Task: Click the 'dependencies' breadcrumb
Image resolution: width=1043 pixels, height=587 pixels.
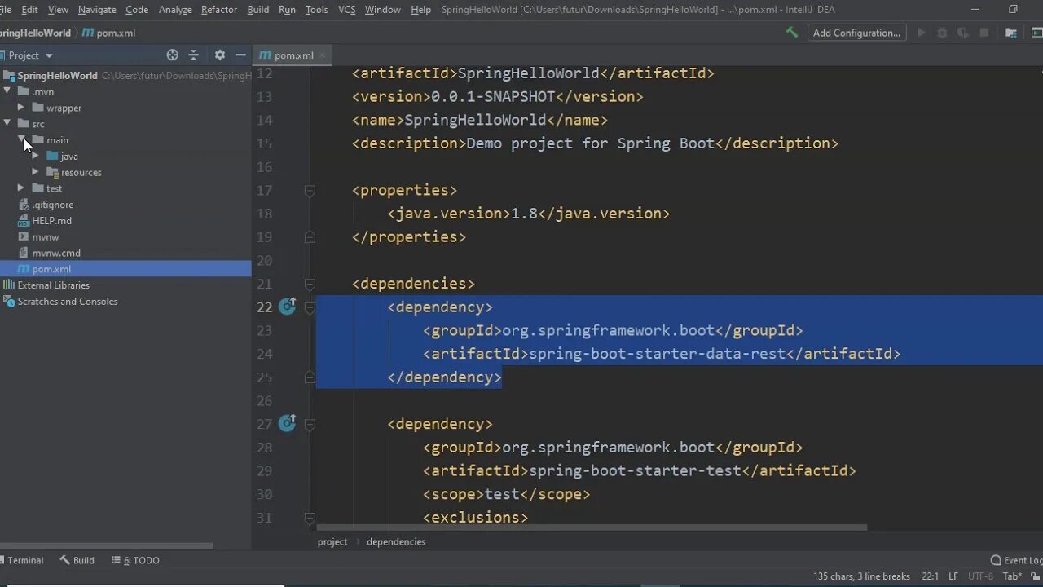Action: (396, 541)
